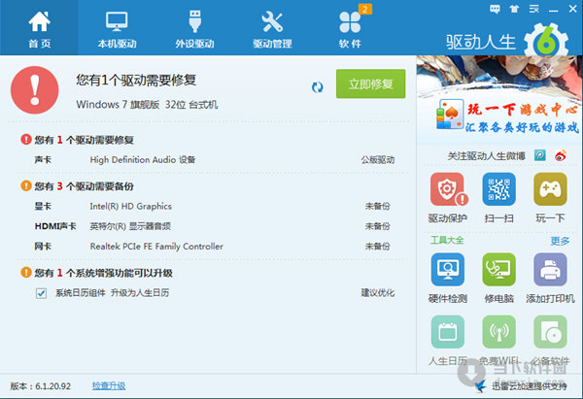The width and height of the screenshot is (583, 399).
Task: Click 公版驱动 for the sound card
Action: pos(378,160)
